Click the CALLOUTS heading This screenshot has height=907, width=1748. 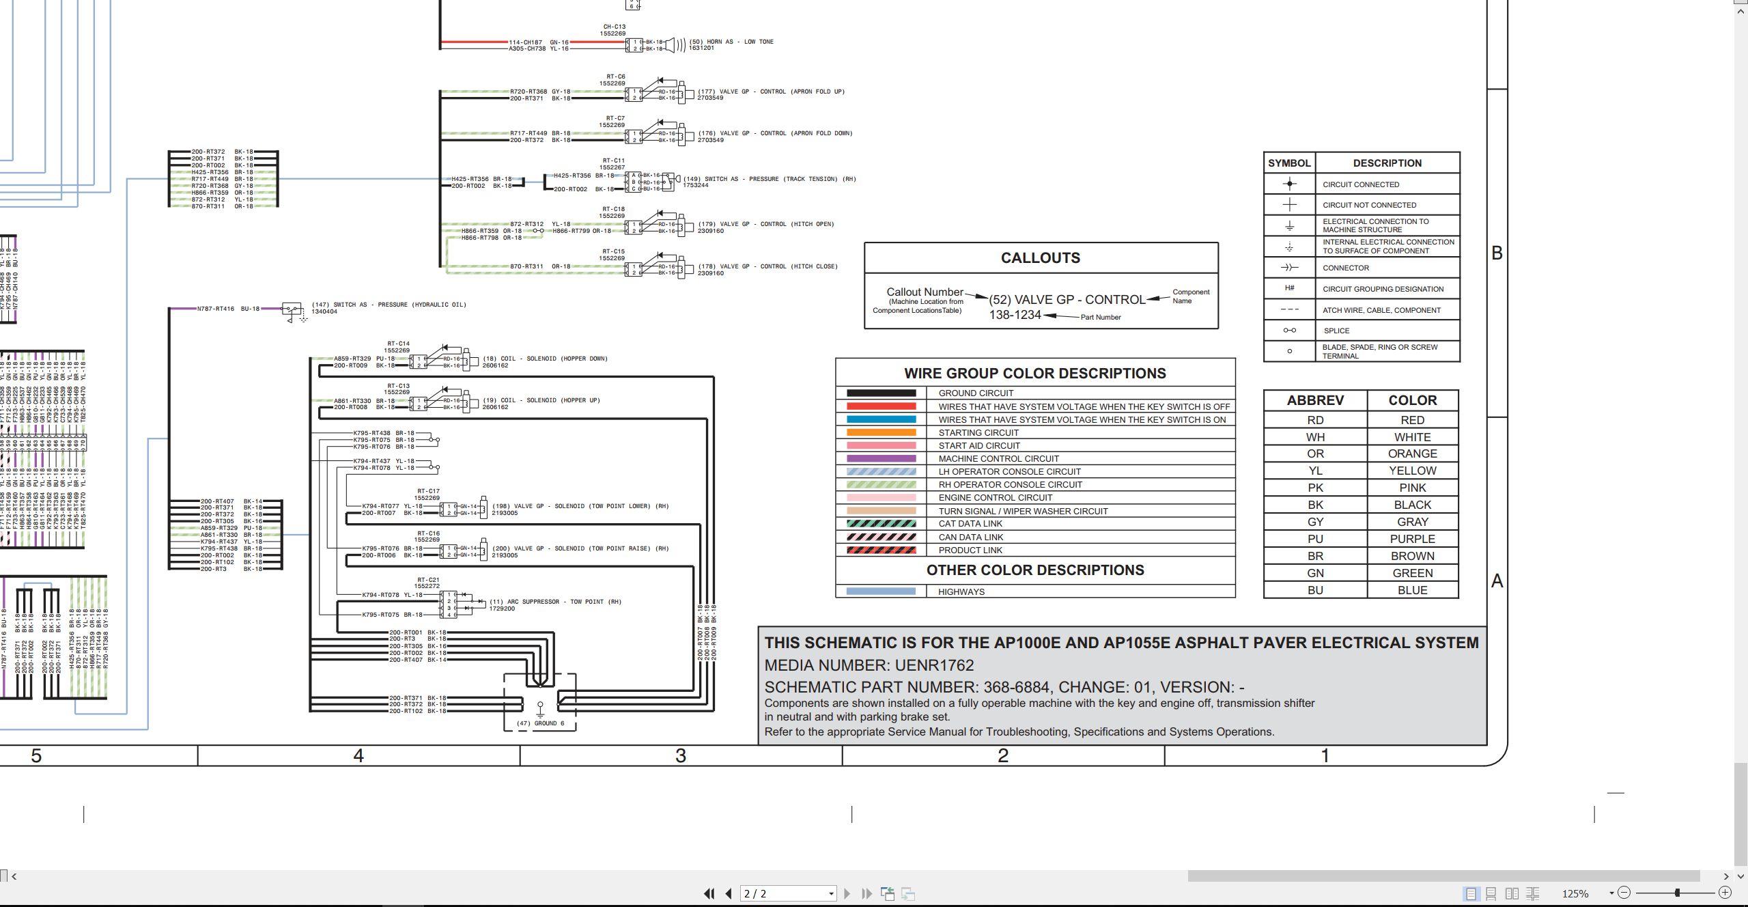(x=1041, y=258)
